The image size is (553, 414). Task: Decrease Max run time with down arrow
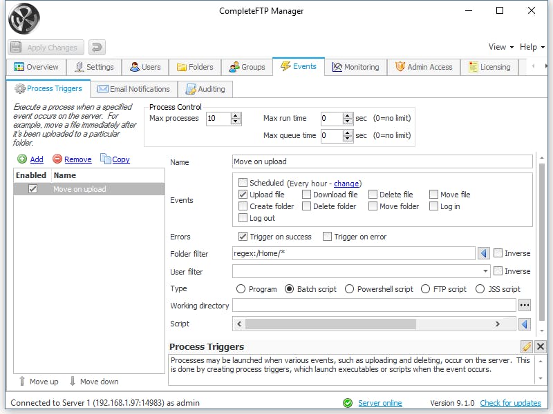[x=348, y=121]
